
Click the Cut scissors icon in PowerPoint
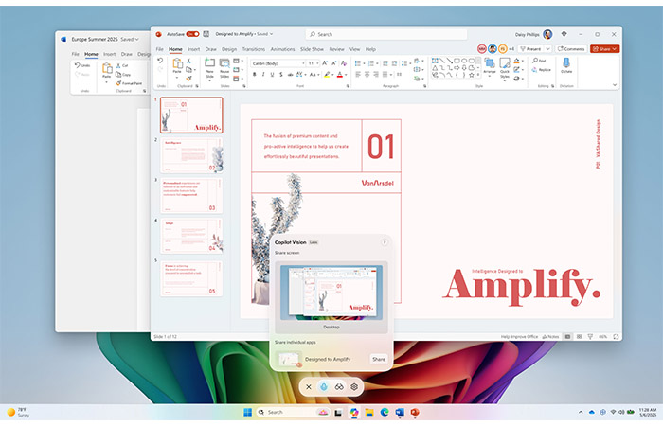(x=189, y=62)
